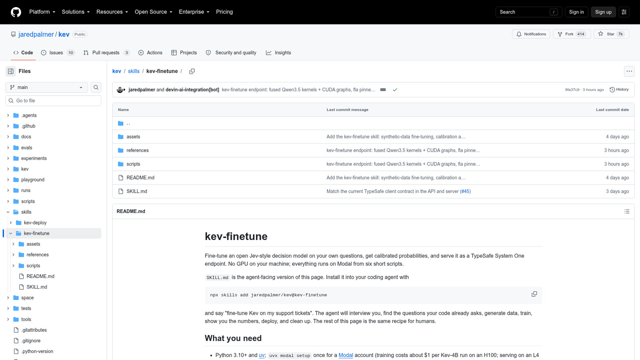
Task: Follow the uv link in README
Action: (x=262, y=355)
